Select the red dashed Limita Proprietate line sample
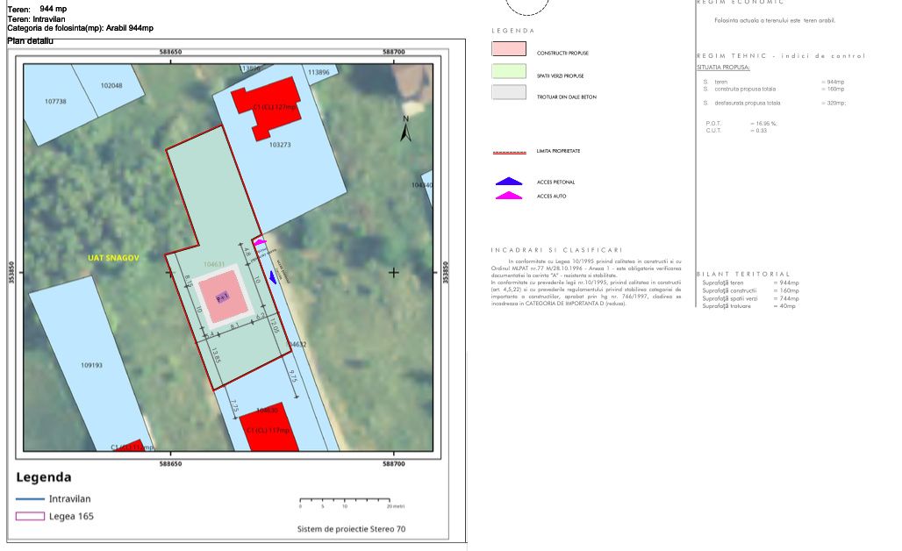Image resolution: width=902 pixels, height=551 pixels. pyautogui.click(x=508, y=152)
